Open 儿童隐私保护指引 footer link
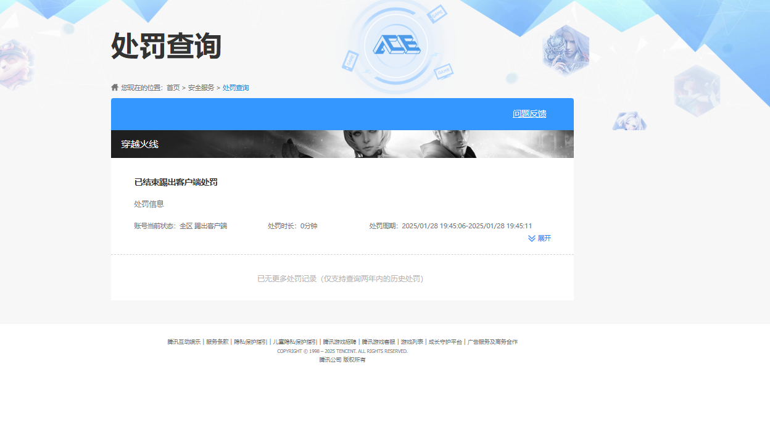 [295, 342]
